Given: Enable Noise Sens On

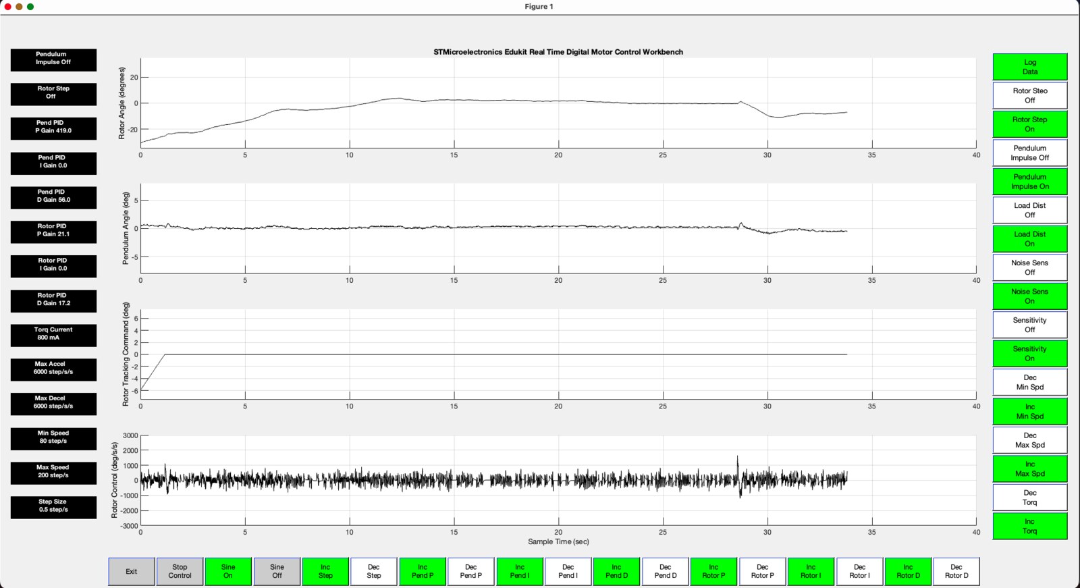Looking at the screenshot, I should (1029, 296).
